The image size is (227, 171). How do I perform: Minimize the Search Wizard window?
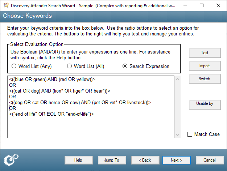(x=185, y=5)
